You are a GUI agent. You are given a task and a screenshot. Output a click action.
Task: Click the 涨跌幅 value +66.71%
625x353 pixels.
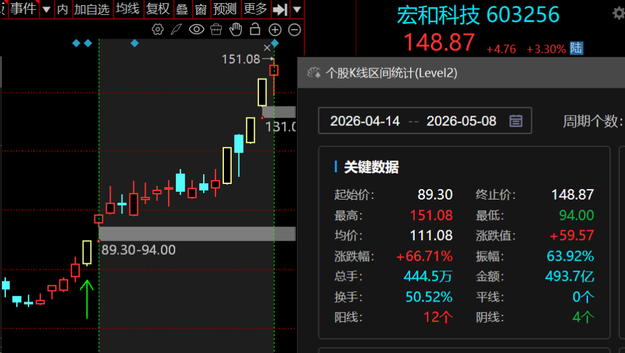424,256
